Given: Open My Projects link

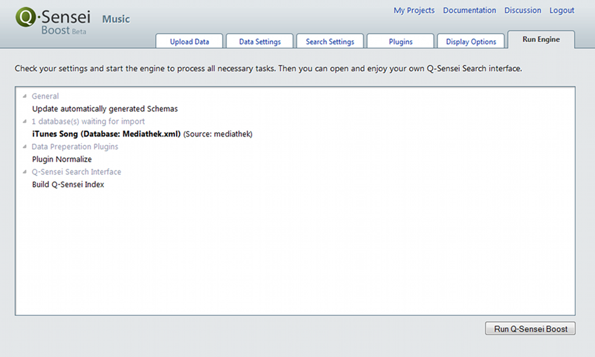Looking at the screenshot, I should click(x=414, y=10).
